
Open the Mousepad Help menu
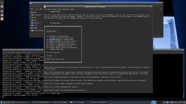(72, 9)
